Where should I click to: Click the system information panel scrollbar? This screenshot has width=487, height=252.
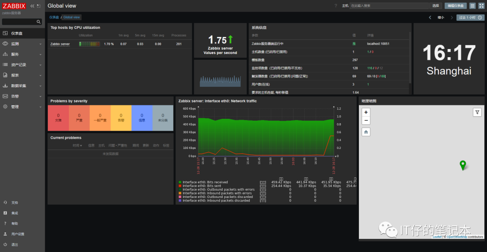coord(410,57)
